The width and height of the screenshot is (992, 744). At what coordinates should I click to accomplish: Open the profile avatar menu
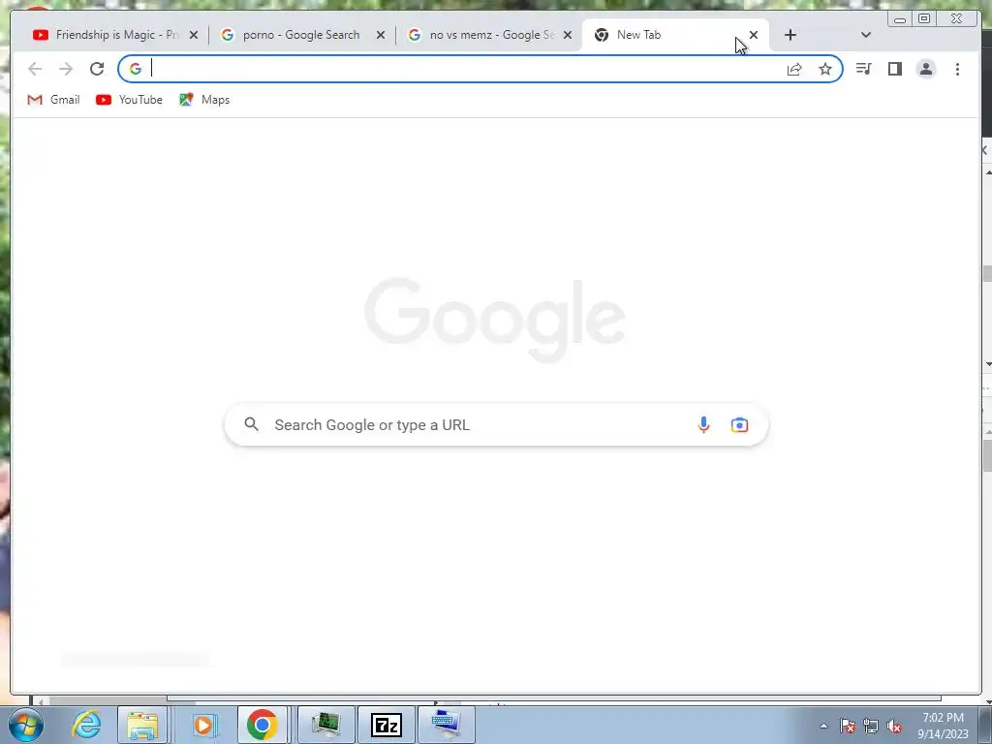pyautogui.click(x=926, y=69)
